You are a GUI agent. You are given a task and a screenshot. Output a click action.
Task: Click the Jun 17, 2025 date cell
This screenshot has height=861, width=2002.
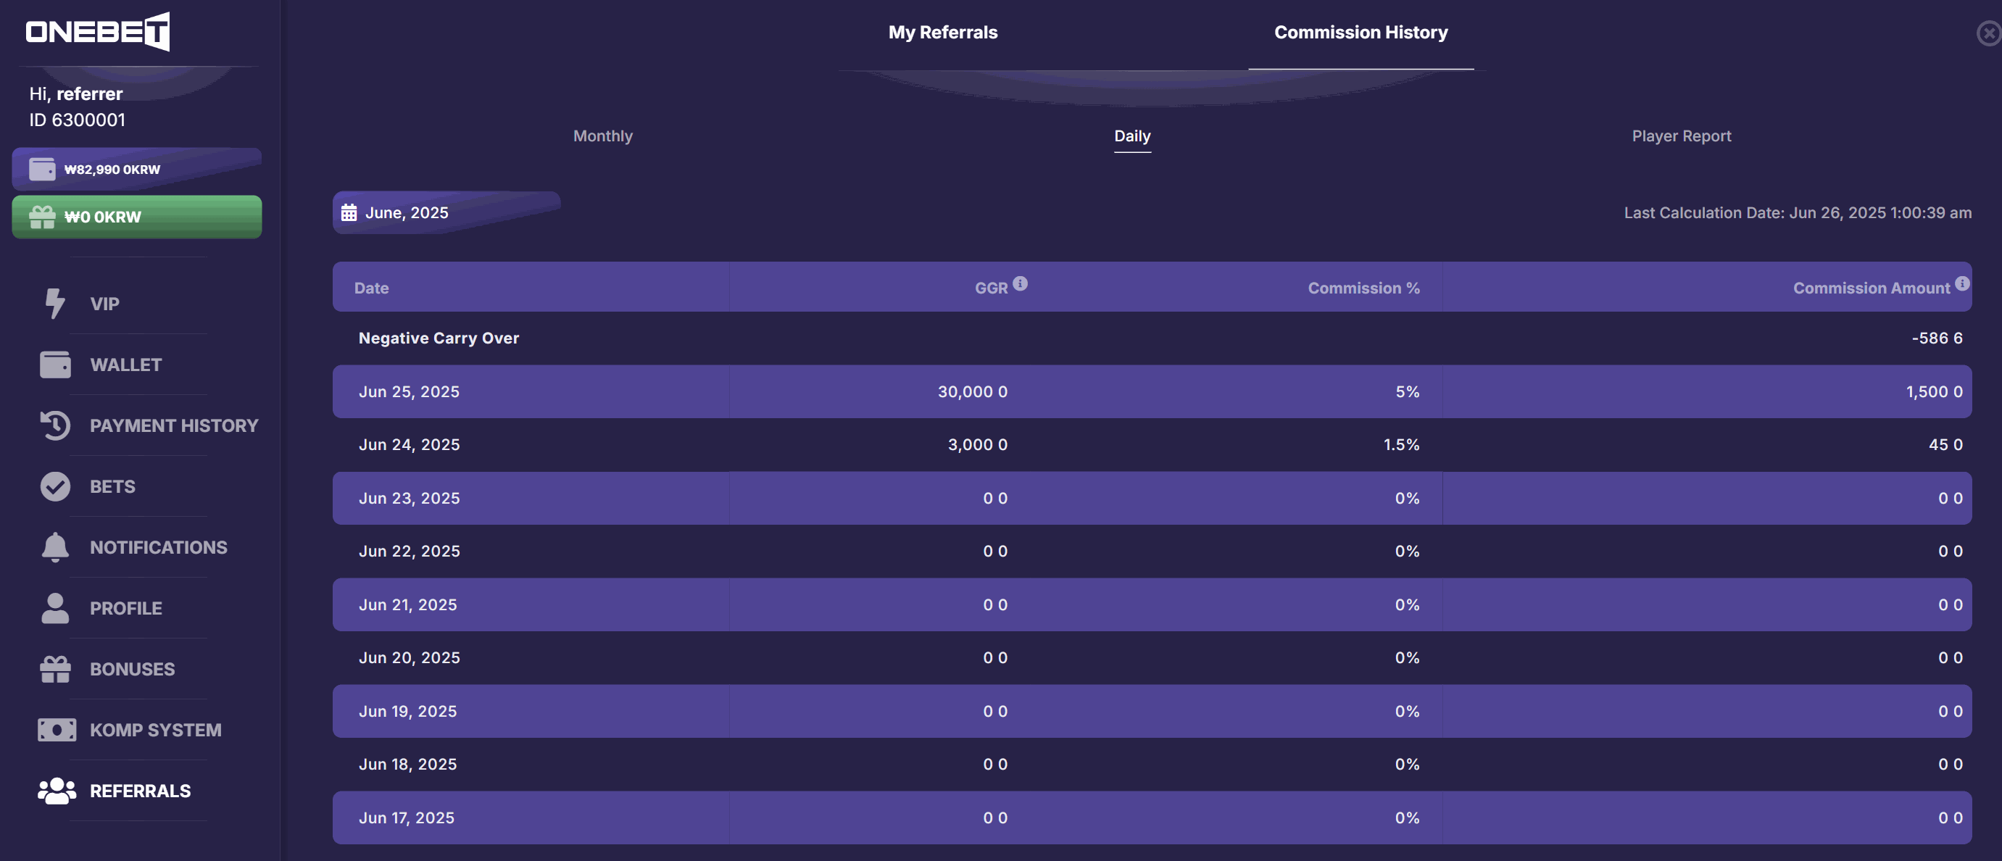pos(407,818)
